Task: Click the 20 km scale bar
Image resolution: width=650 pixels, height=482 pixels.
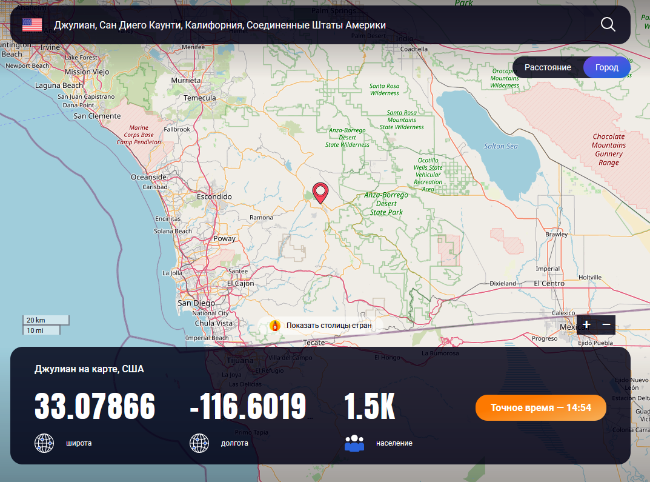Action: 45,320
